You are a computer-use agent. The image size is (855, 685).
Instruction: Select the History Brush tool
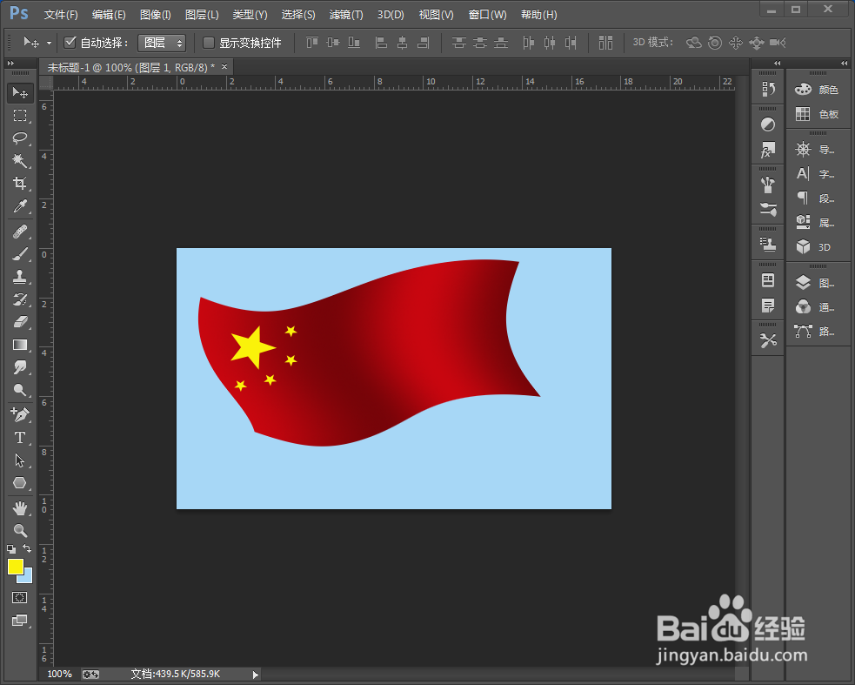pyautogui.click(x=20, y=299)
